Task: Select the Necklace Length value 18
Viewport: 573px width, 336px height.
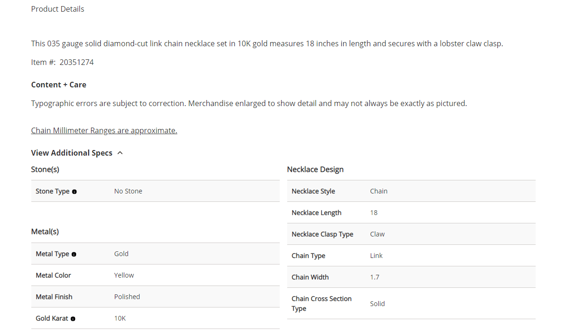Action: (x=374, y=213)
